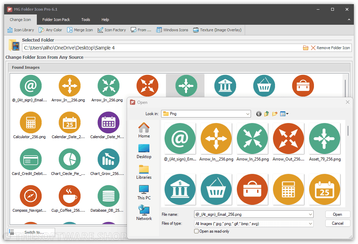The image size is (358, 244).
Task: Open the Folder Icon Pack tab
Action: click(56, 20)
